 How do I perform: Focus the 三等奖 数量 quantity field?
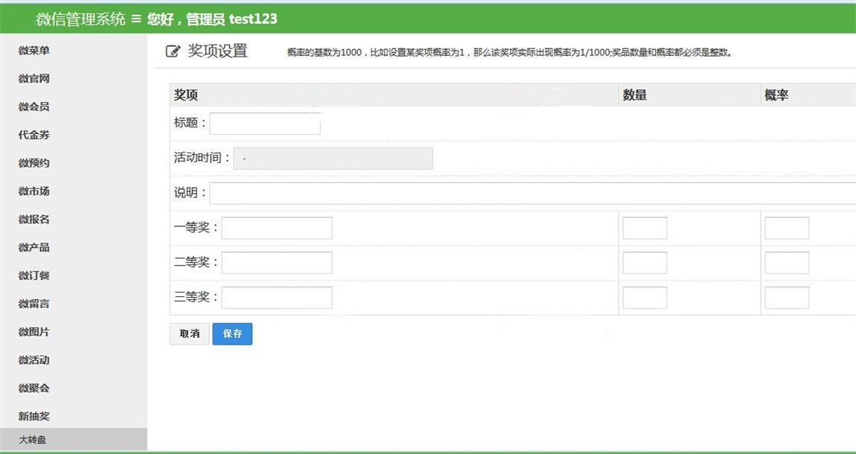pos(645,298)
